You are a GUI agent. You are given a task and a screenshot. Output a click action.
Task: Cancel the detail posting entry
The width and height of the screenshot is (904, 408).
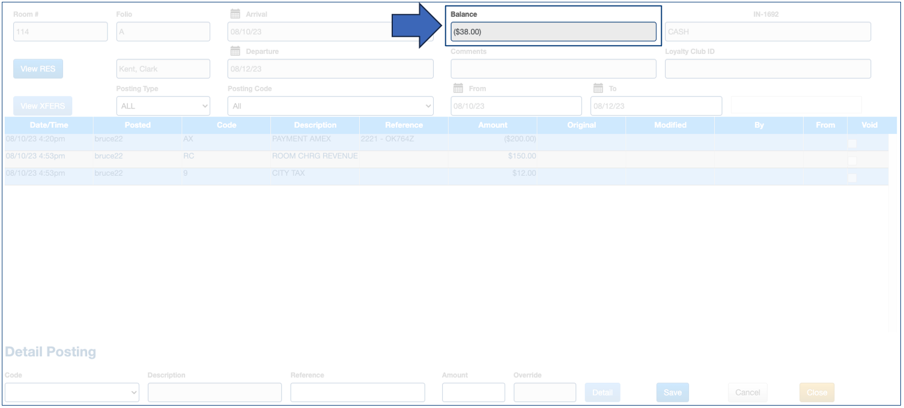pos(747,392)
